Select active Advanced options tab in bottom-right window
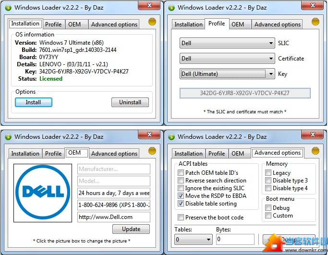The height and width of the screenshot is (255, 328). 278,153
